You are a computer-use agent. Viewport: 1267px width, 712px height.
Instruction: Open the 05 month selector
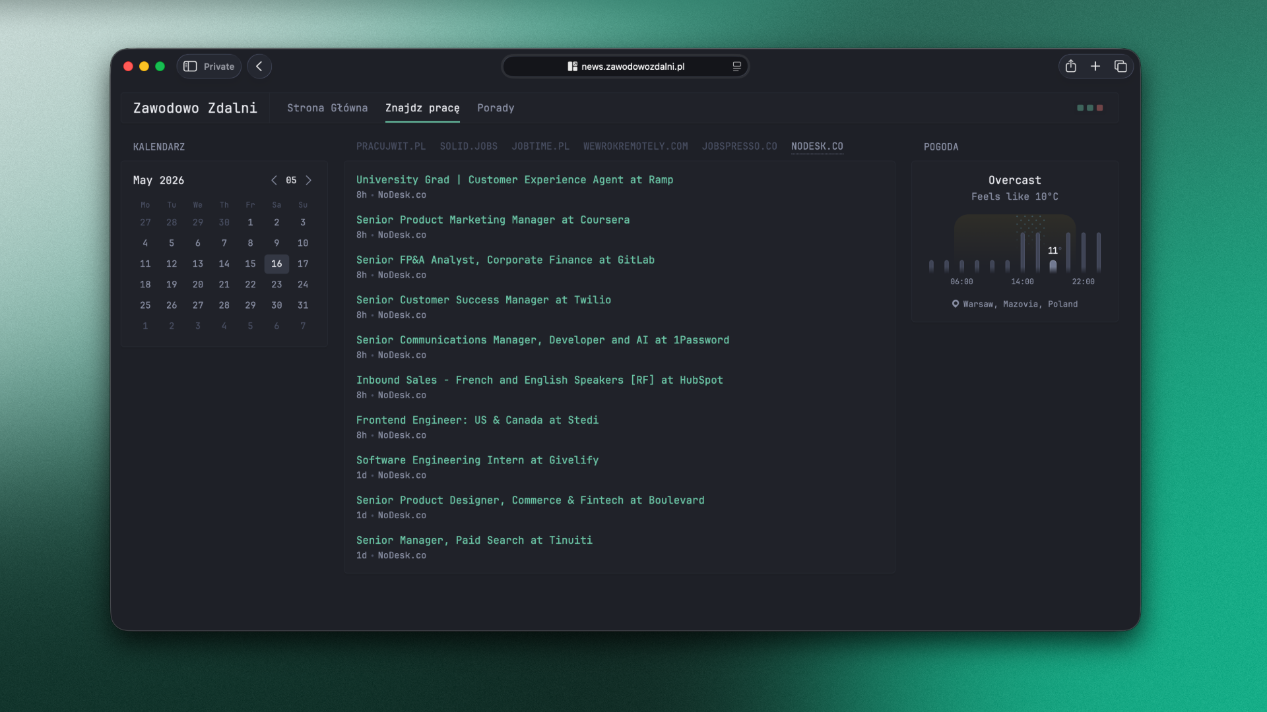291,180
